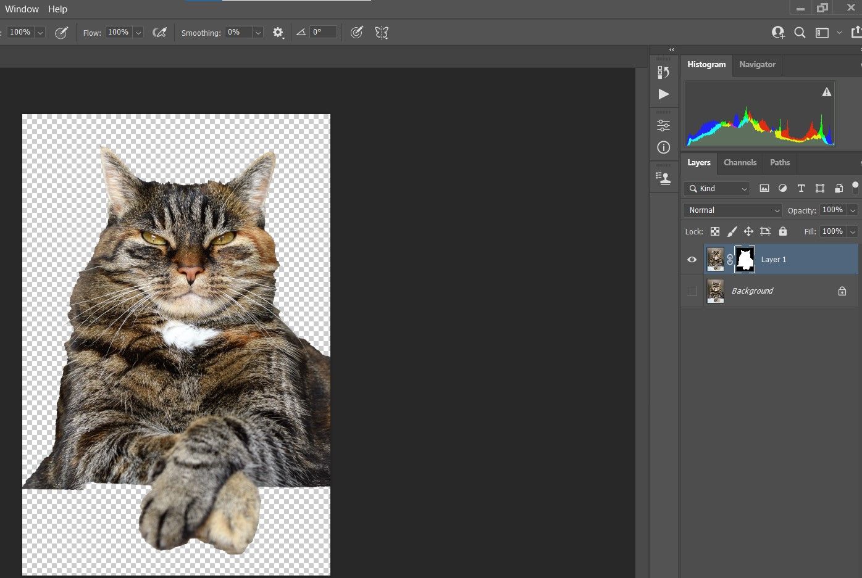Image resolution: width=862 pixels, height=578 pixels.
Task: Toggle lock all padlock in Layers panel
Action: (x=783, y=231)
